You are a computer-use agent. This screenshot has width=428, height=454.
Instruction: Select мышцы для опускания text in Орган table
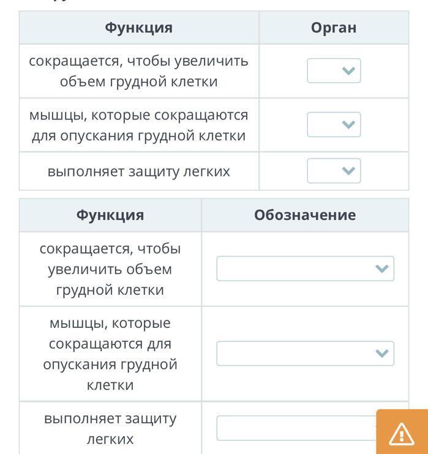click(139, 125)
